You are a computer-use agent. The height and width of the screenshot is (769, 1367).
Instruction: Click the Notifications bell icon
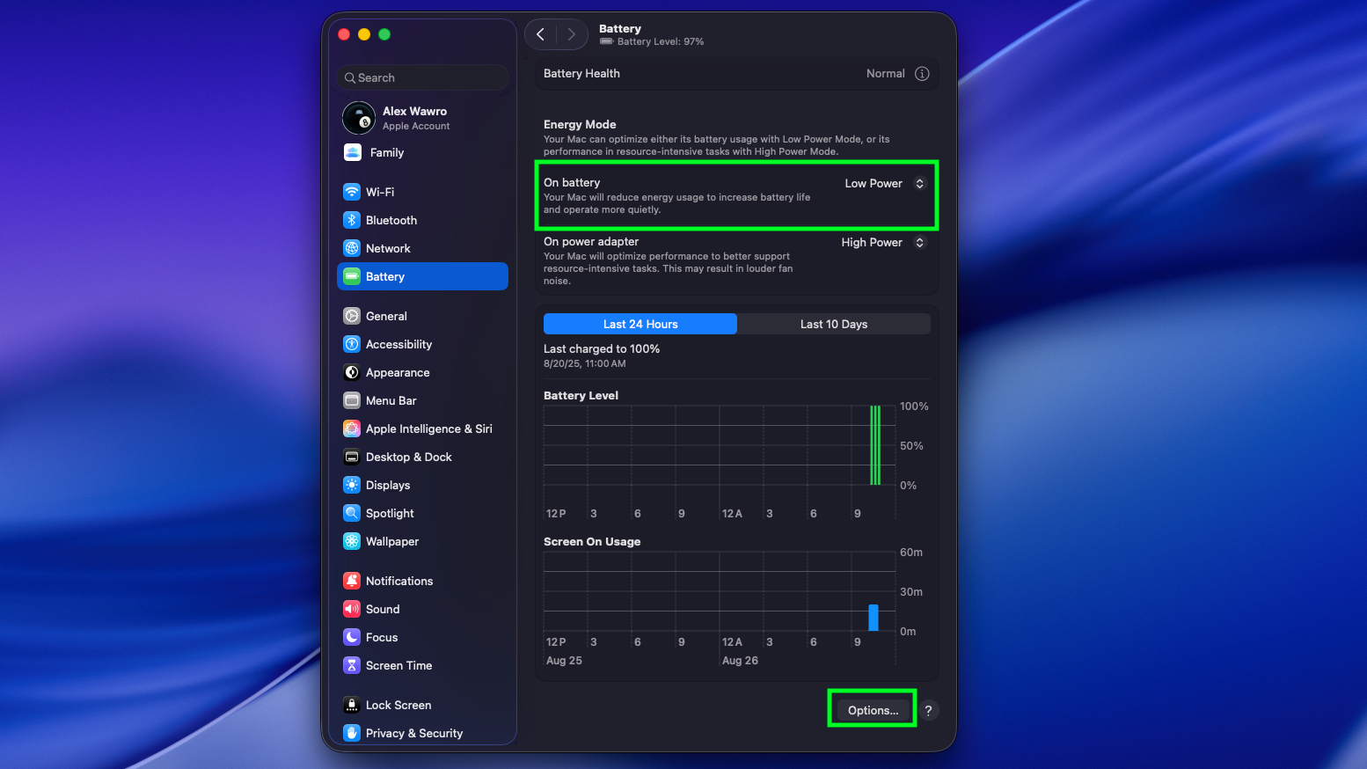click(352, 581)
